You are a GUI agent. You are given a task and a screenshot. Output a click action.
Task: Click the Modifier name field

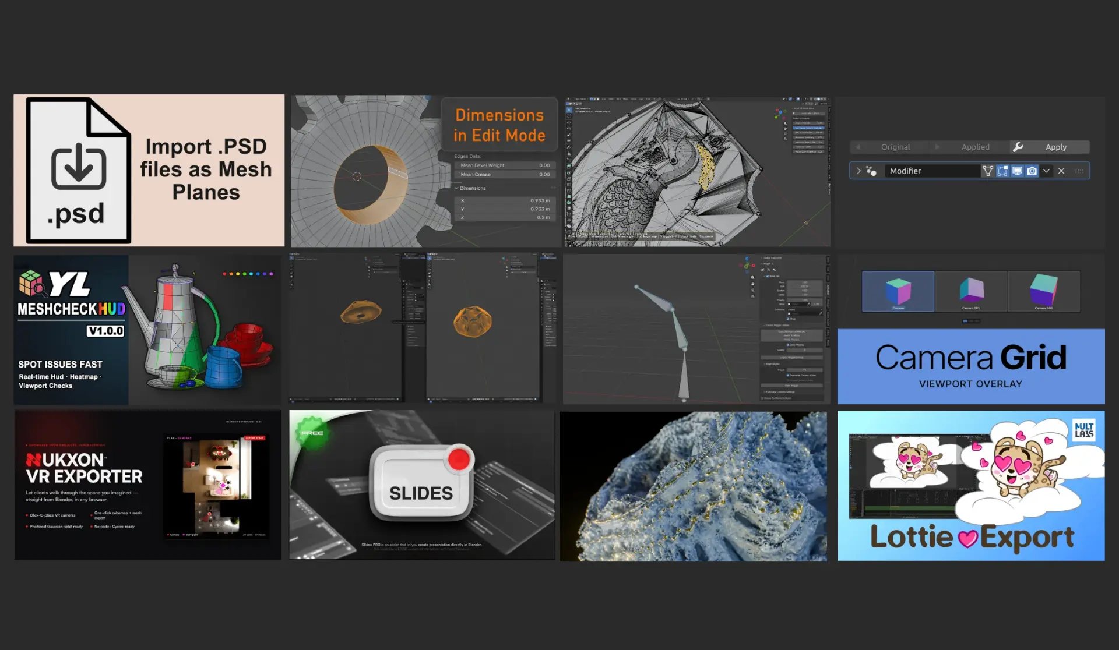(932, 171)
